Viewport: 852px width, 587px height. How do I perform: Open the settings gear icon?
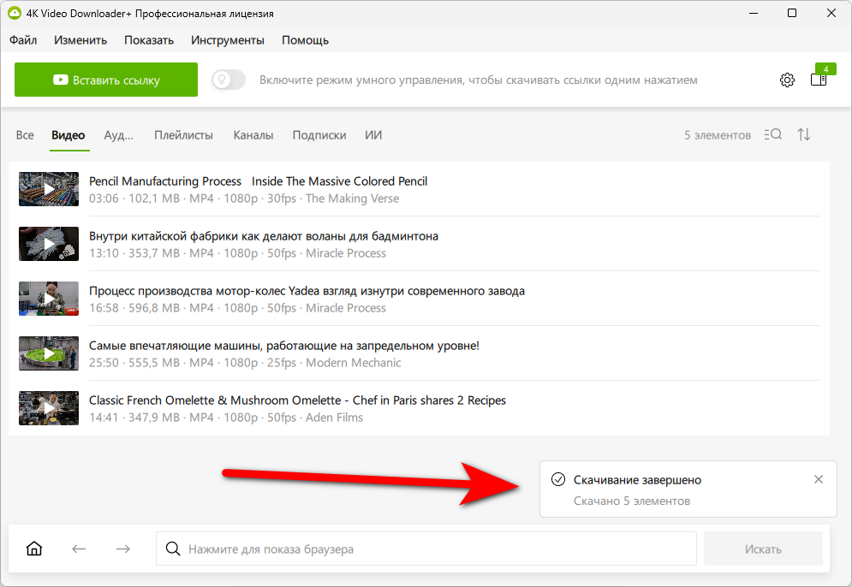787,80
